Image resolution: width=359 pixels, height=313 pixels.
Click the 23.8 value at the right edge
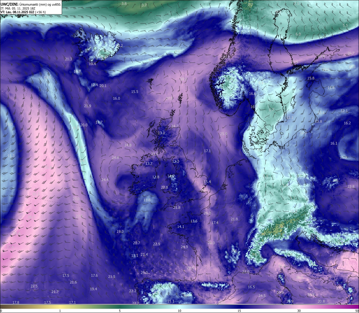point(351,186)
